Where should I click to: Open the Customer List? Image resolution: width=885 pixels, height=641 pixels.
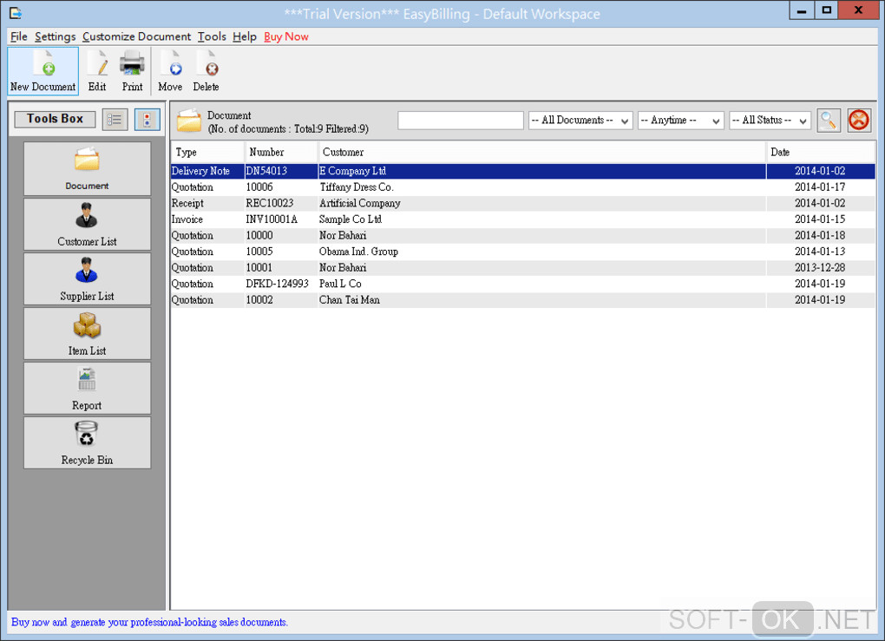[x=87, y=224]
